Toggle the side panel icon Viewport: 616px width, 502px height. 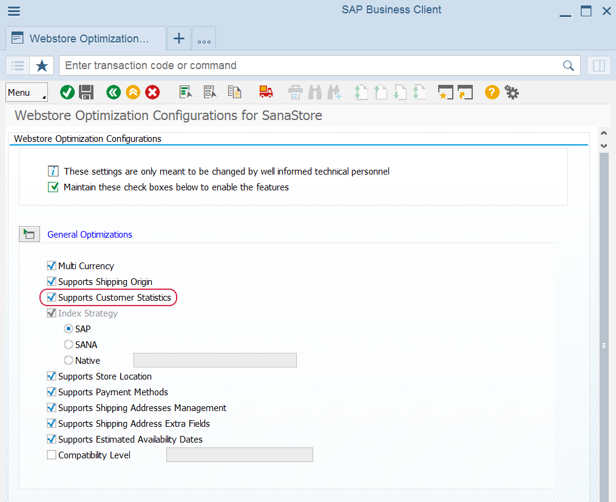click(599, 65)
